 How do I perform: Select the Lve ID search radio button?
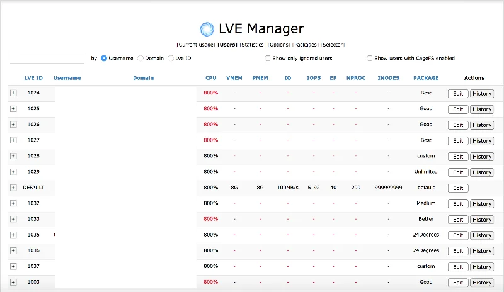pos(171,58)
